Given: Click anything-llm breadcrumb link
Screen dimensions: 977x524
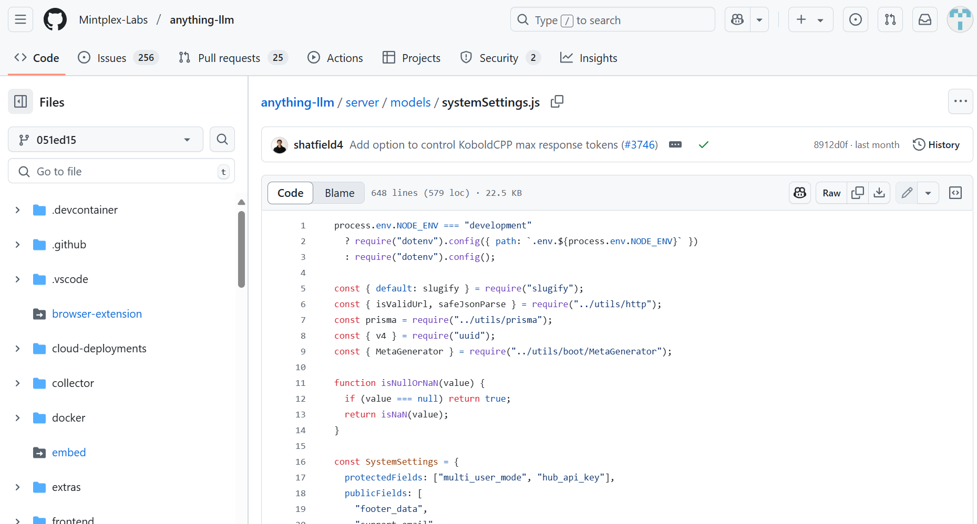Looking at the screenshot, I should tap(297, 102).
